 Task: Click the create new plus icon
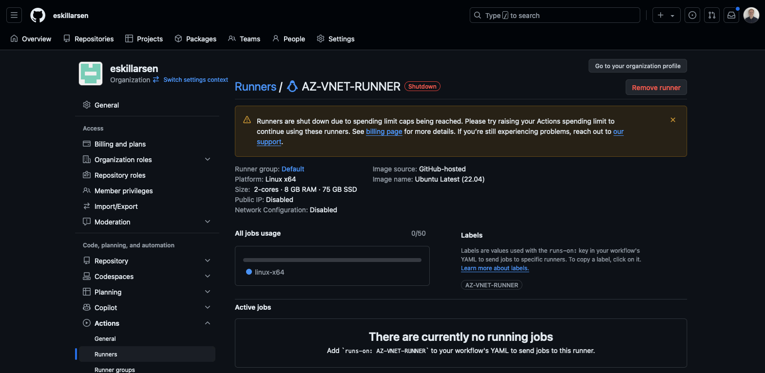coord(661,15)
